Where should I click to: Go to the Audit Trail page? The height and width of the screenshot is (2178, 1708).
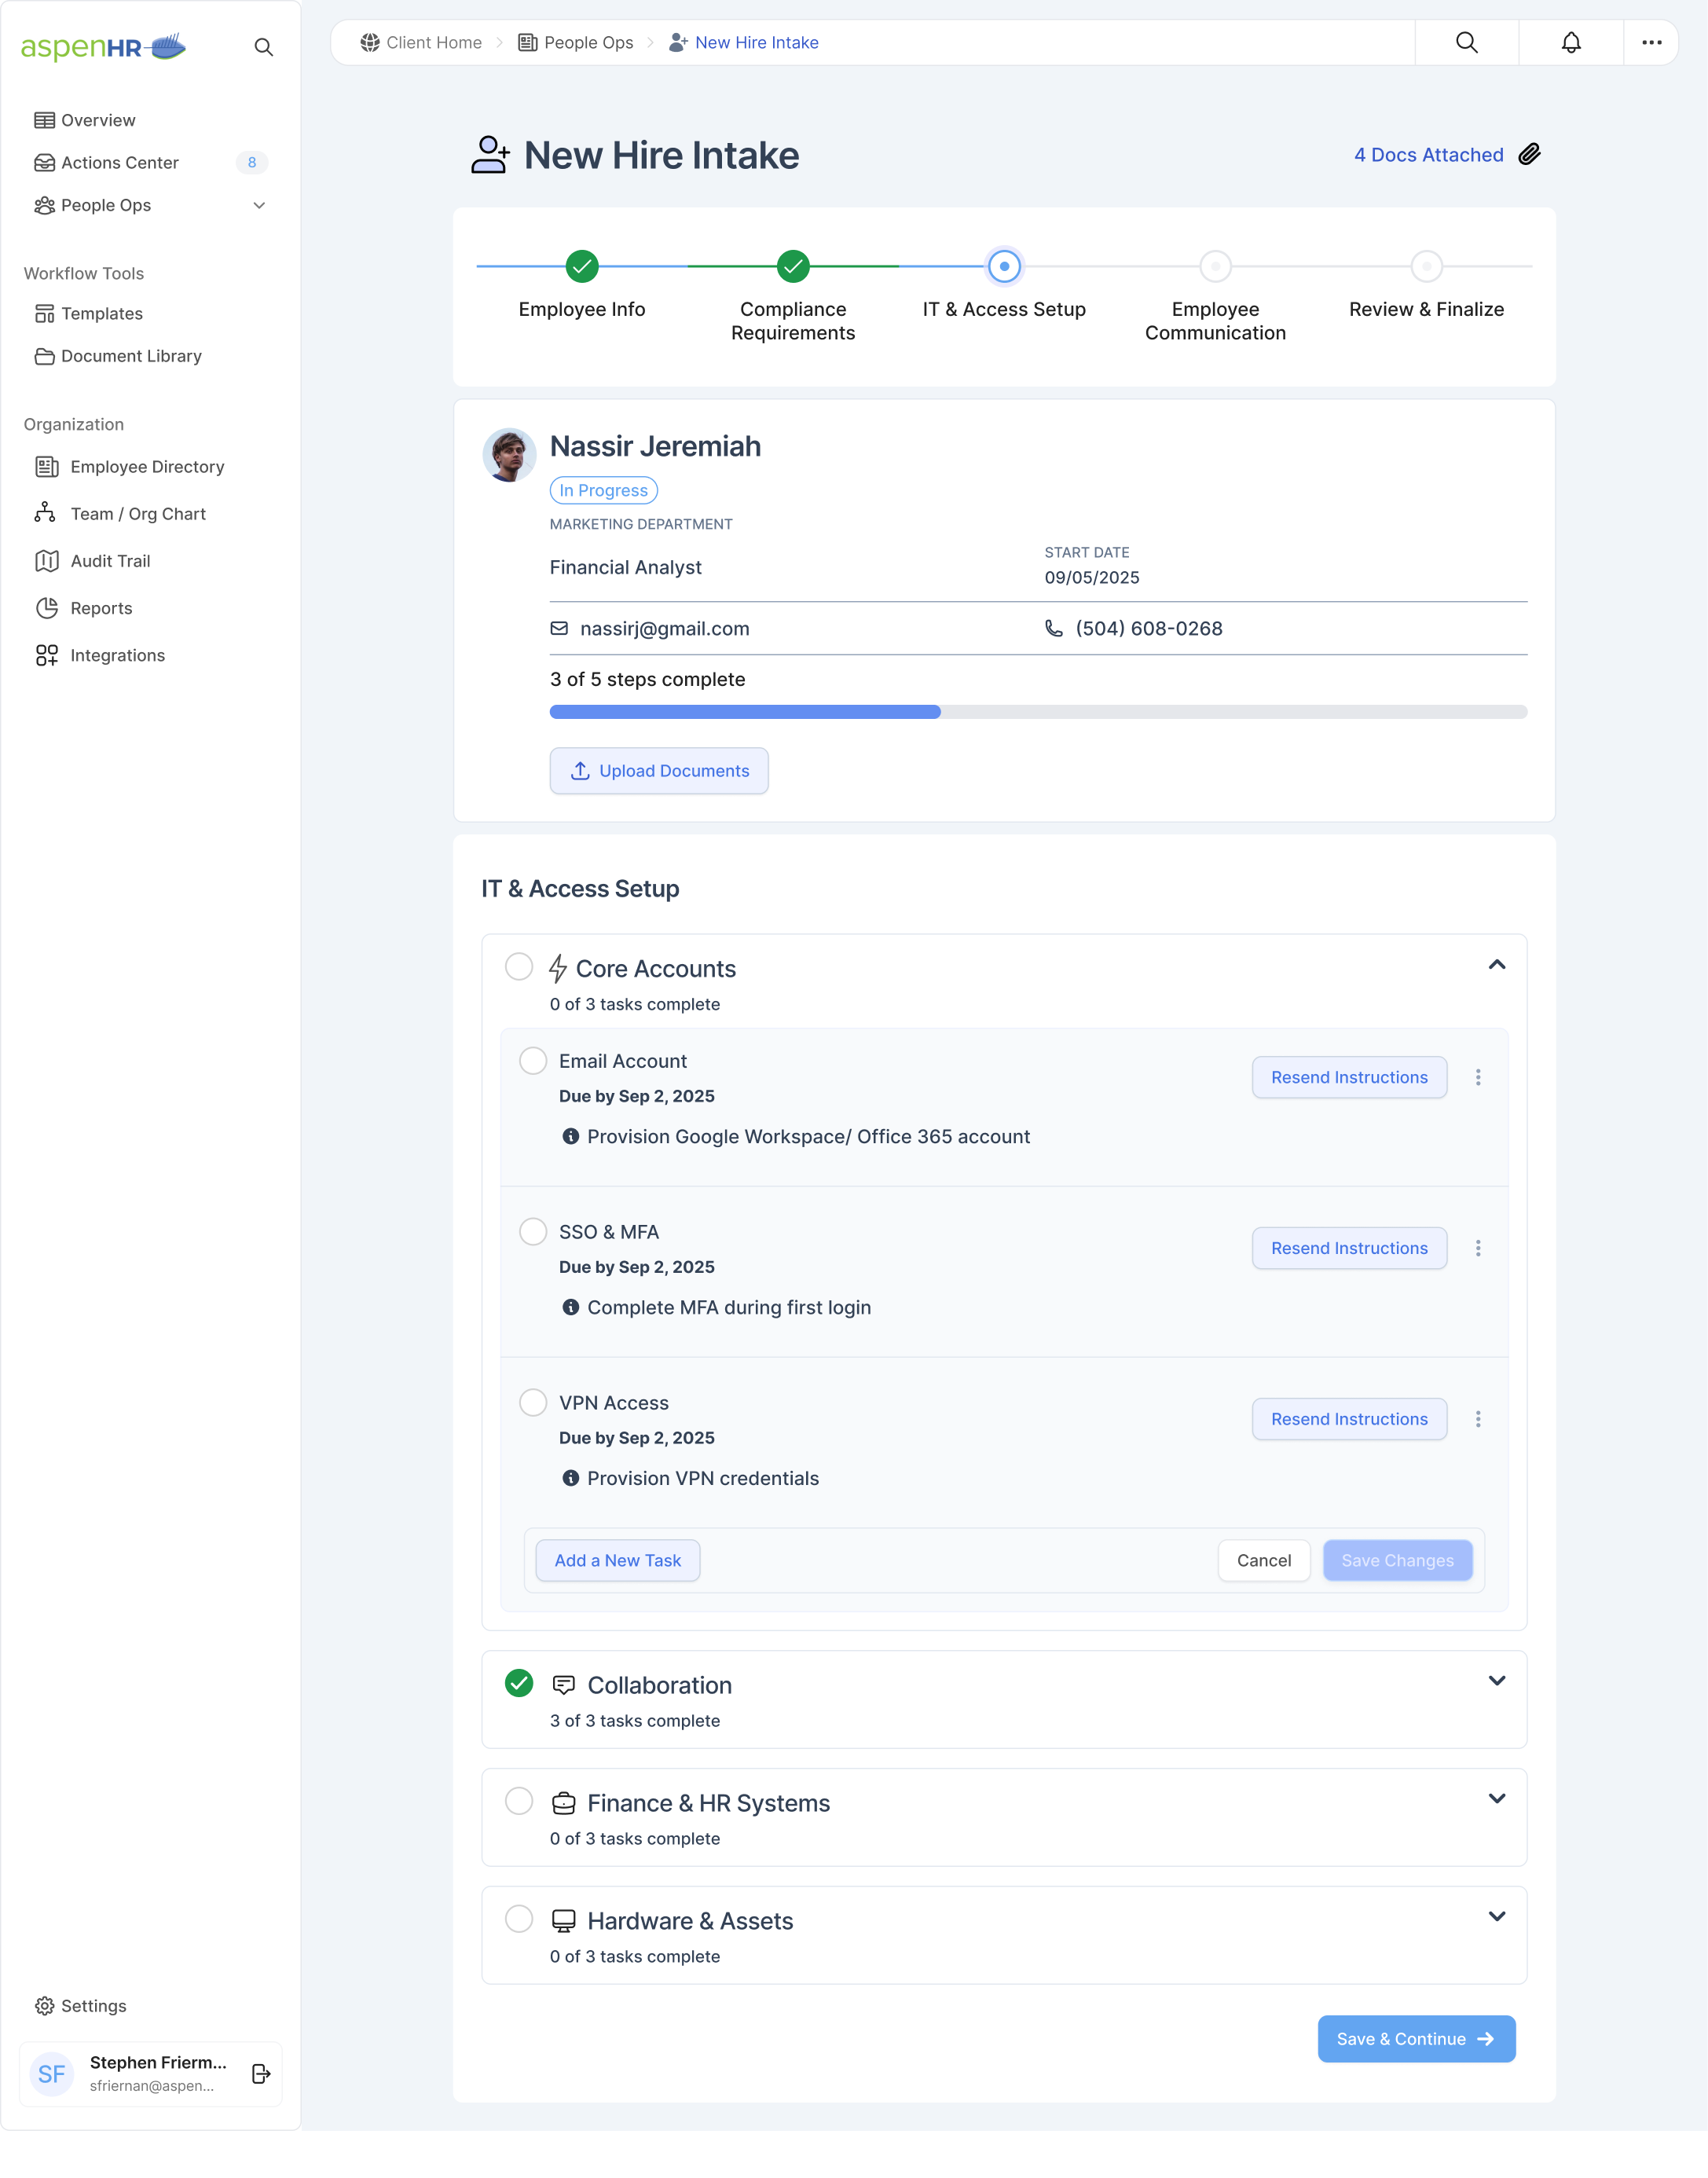tap(110, 561)
